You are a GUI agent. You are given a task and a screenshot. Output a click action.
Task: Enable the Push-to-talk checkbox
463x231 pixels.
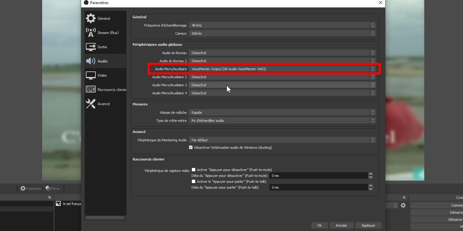pos(194,182)
